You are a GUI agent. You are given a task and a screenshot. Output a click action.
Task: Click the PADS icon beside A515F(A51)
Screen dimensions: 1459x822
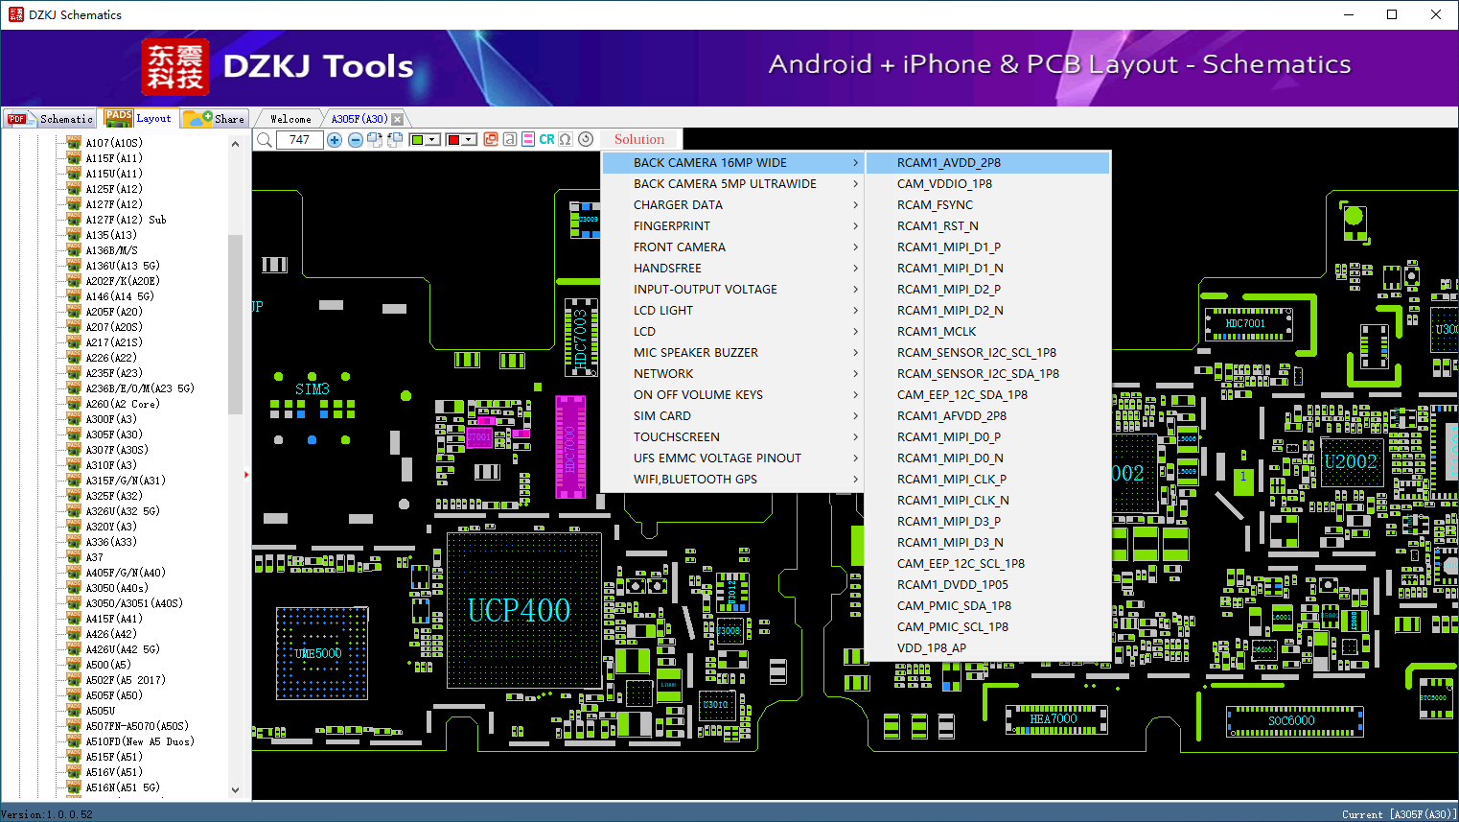74,757
